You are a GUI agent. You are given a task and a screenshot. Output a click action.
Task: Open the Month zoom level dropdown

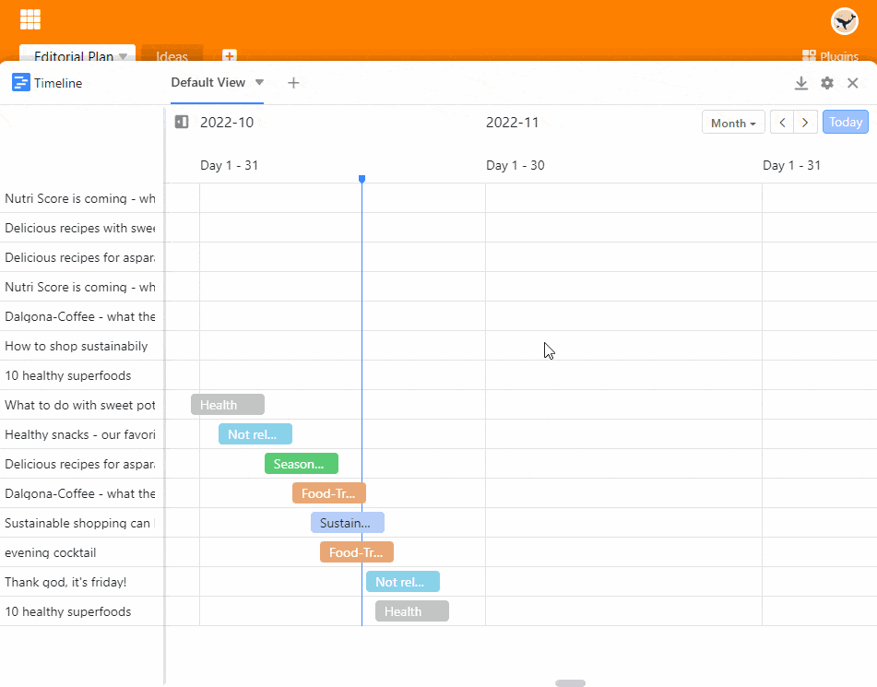pyautogui.click(x=733, y=122)
